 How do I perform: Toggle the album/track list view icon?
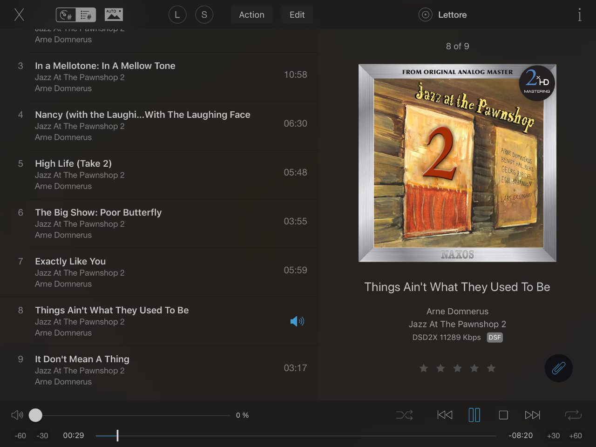pos(76,15)
